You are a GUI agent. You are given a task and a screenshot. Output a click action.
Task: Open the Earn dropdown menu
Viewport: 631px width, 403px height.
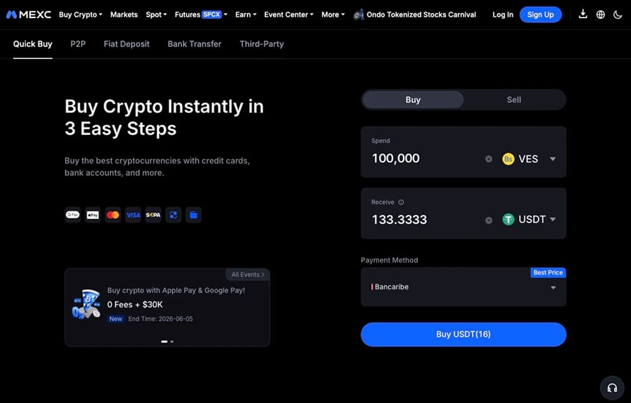pos(246,15)
